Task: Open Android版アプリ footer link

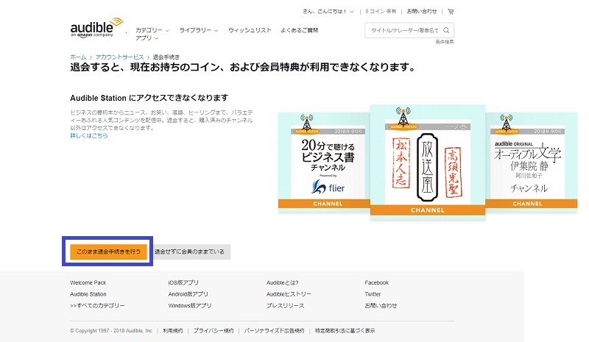Action: [x=188, y=294]
